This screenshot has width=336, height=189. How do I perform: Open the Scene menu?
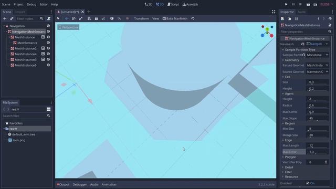coord(6,4)
